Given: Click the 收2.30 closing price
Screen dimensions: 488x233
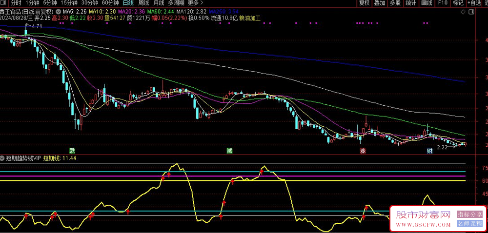Looking at the screenshot, I should [x=94, y=18].
